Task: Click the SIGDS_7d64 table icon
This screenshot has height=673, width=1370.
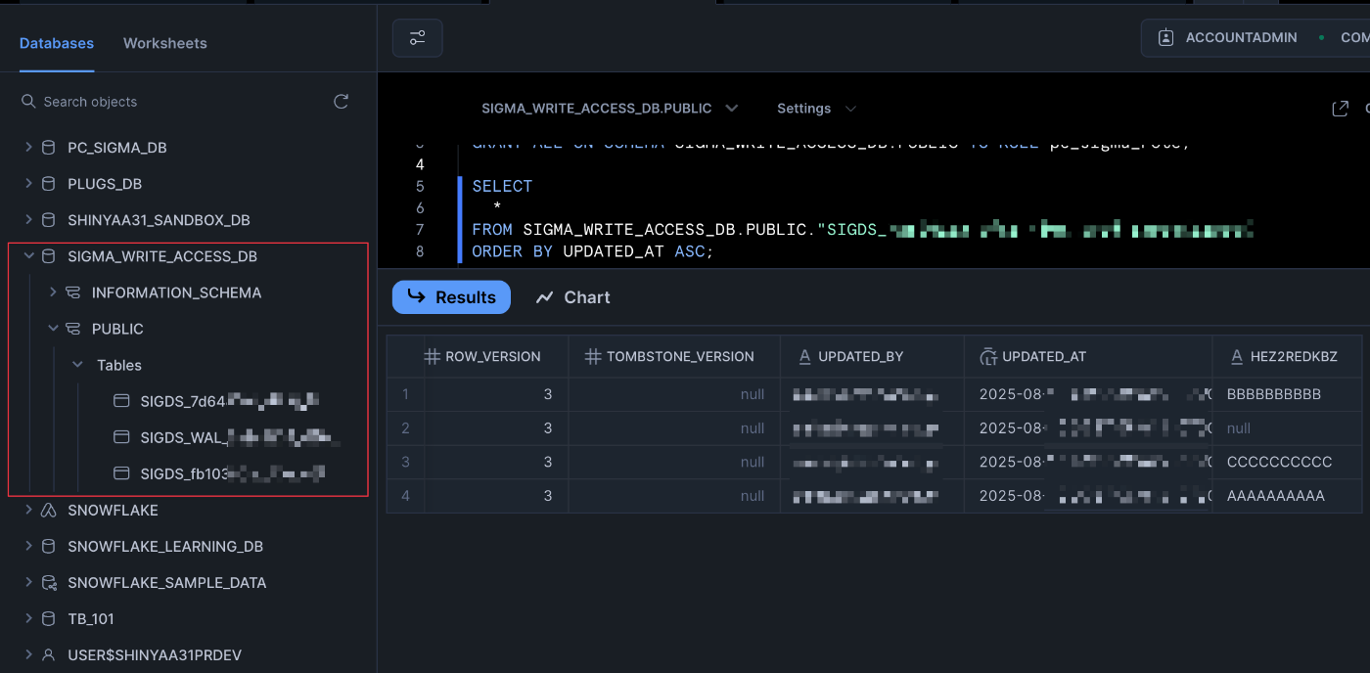Action: coord(121,401)
